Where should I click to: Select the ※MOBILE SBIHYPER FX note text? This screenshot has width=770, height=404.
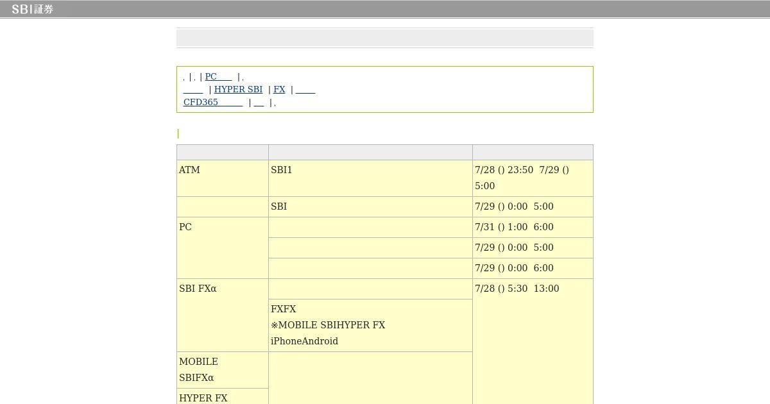[x=328, y=325]
